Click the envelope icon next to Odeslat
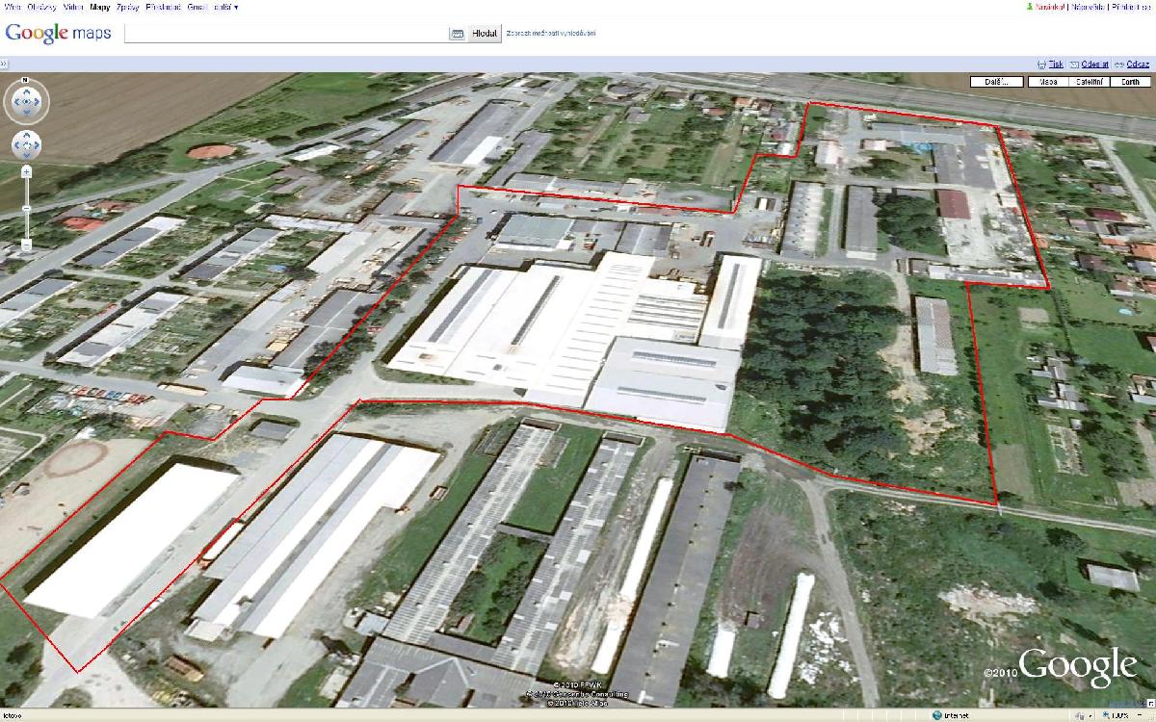 click(x=1074, y=64)
